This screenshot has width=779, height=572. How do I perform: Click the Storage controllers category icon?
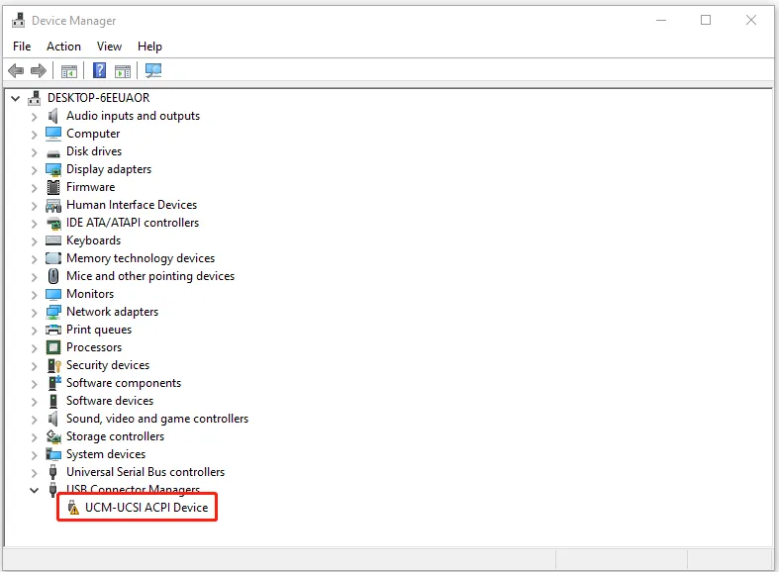tap(53, 436)
